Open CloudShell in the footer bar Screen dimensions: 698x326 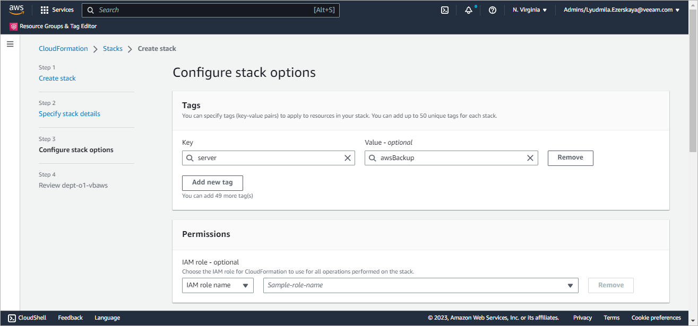tap(27, 318)
